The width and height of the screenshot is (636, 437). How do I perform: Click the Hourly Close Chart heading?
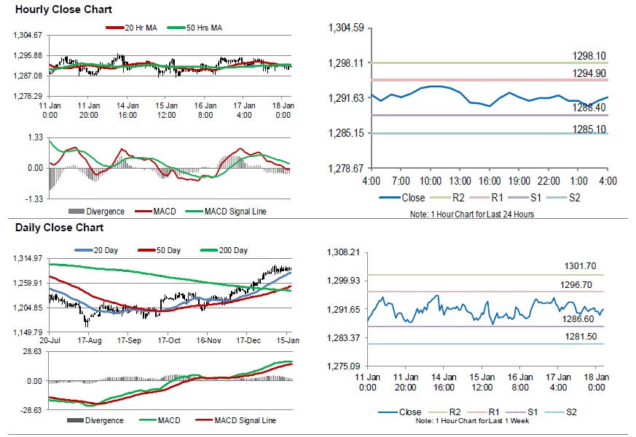(x=63, y=9)
